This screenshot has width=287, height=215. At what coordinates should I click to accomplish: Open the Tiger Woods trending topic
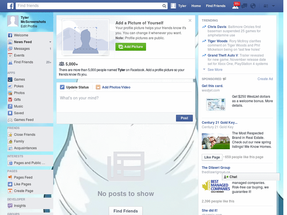coord(217,41)
